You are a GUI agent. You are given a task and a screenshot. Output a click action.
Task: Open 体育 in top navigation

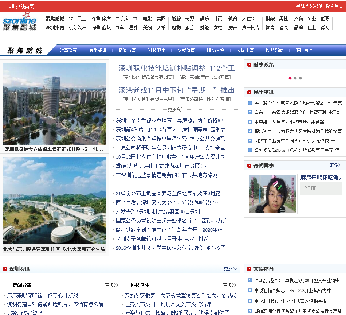(x=270, y=27)
